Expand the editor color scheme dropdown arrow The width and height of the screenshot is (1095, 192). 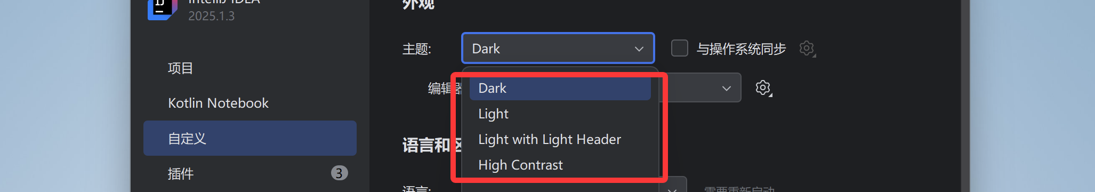point(726,88)
